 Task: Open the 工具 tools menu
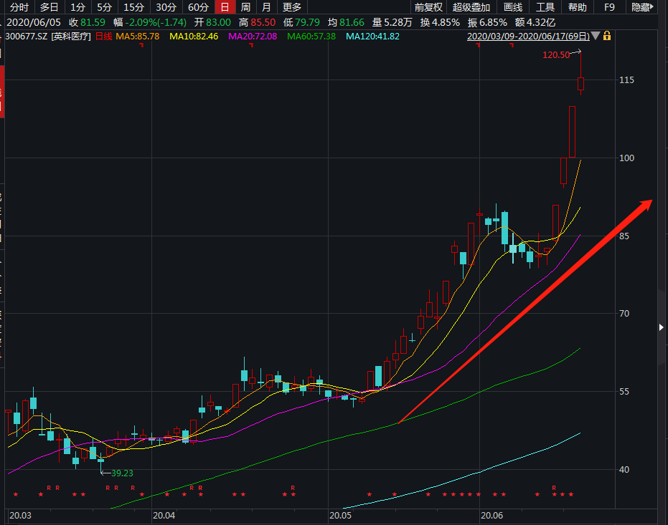(545, 7)
